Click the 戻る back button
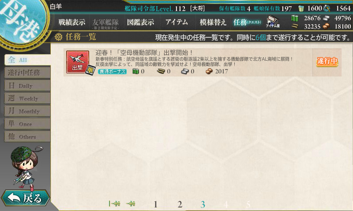The image size is (353, 211). click(x=25, y=198)
